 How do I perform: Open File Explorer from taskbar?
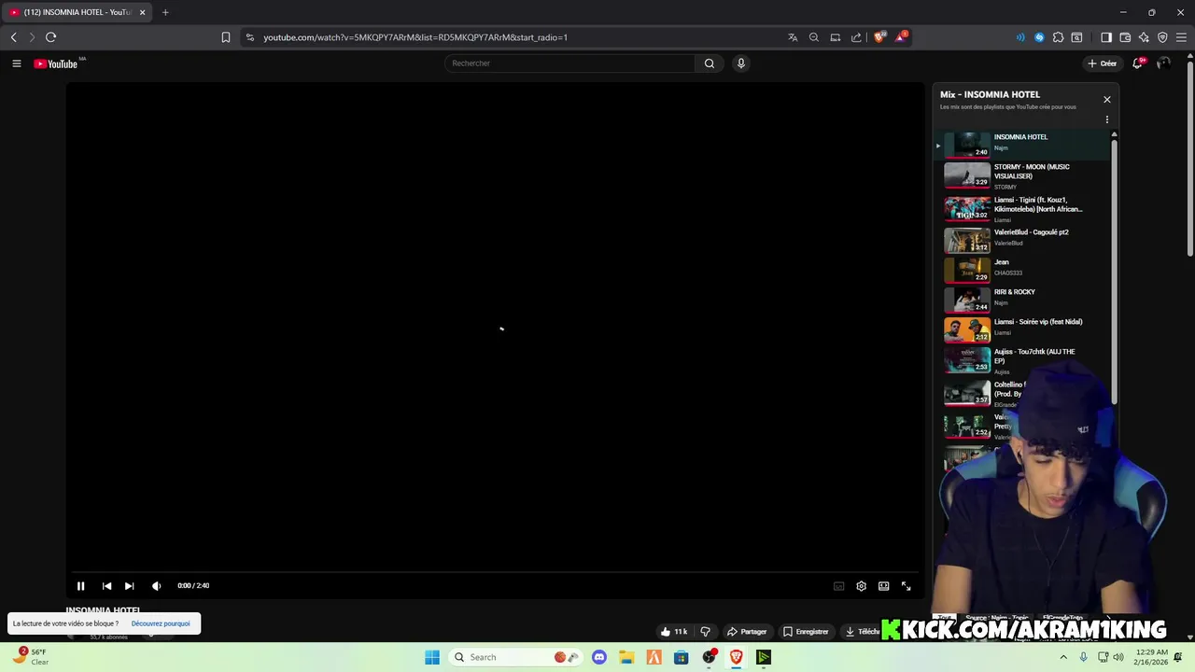pyautogui.click(x=626, y=657)
